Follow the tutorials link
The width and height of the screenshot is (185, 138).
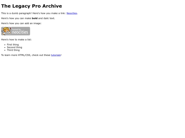pyautogui.click(x=56, y=55)
